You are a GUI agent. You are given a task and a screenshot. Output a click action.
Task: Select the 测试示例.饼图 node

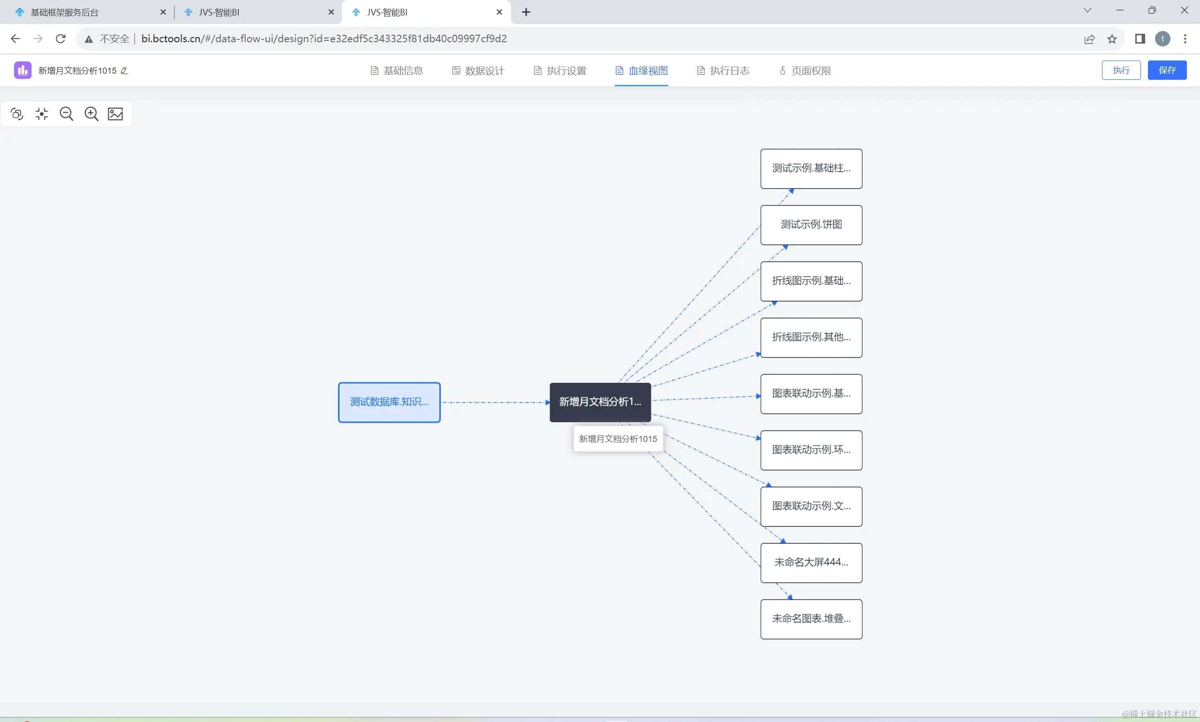(811, 225)
